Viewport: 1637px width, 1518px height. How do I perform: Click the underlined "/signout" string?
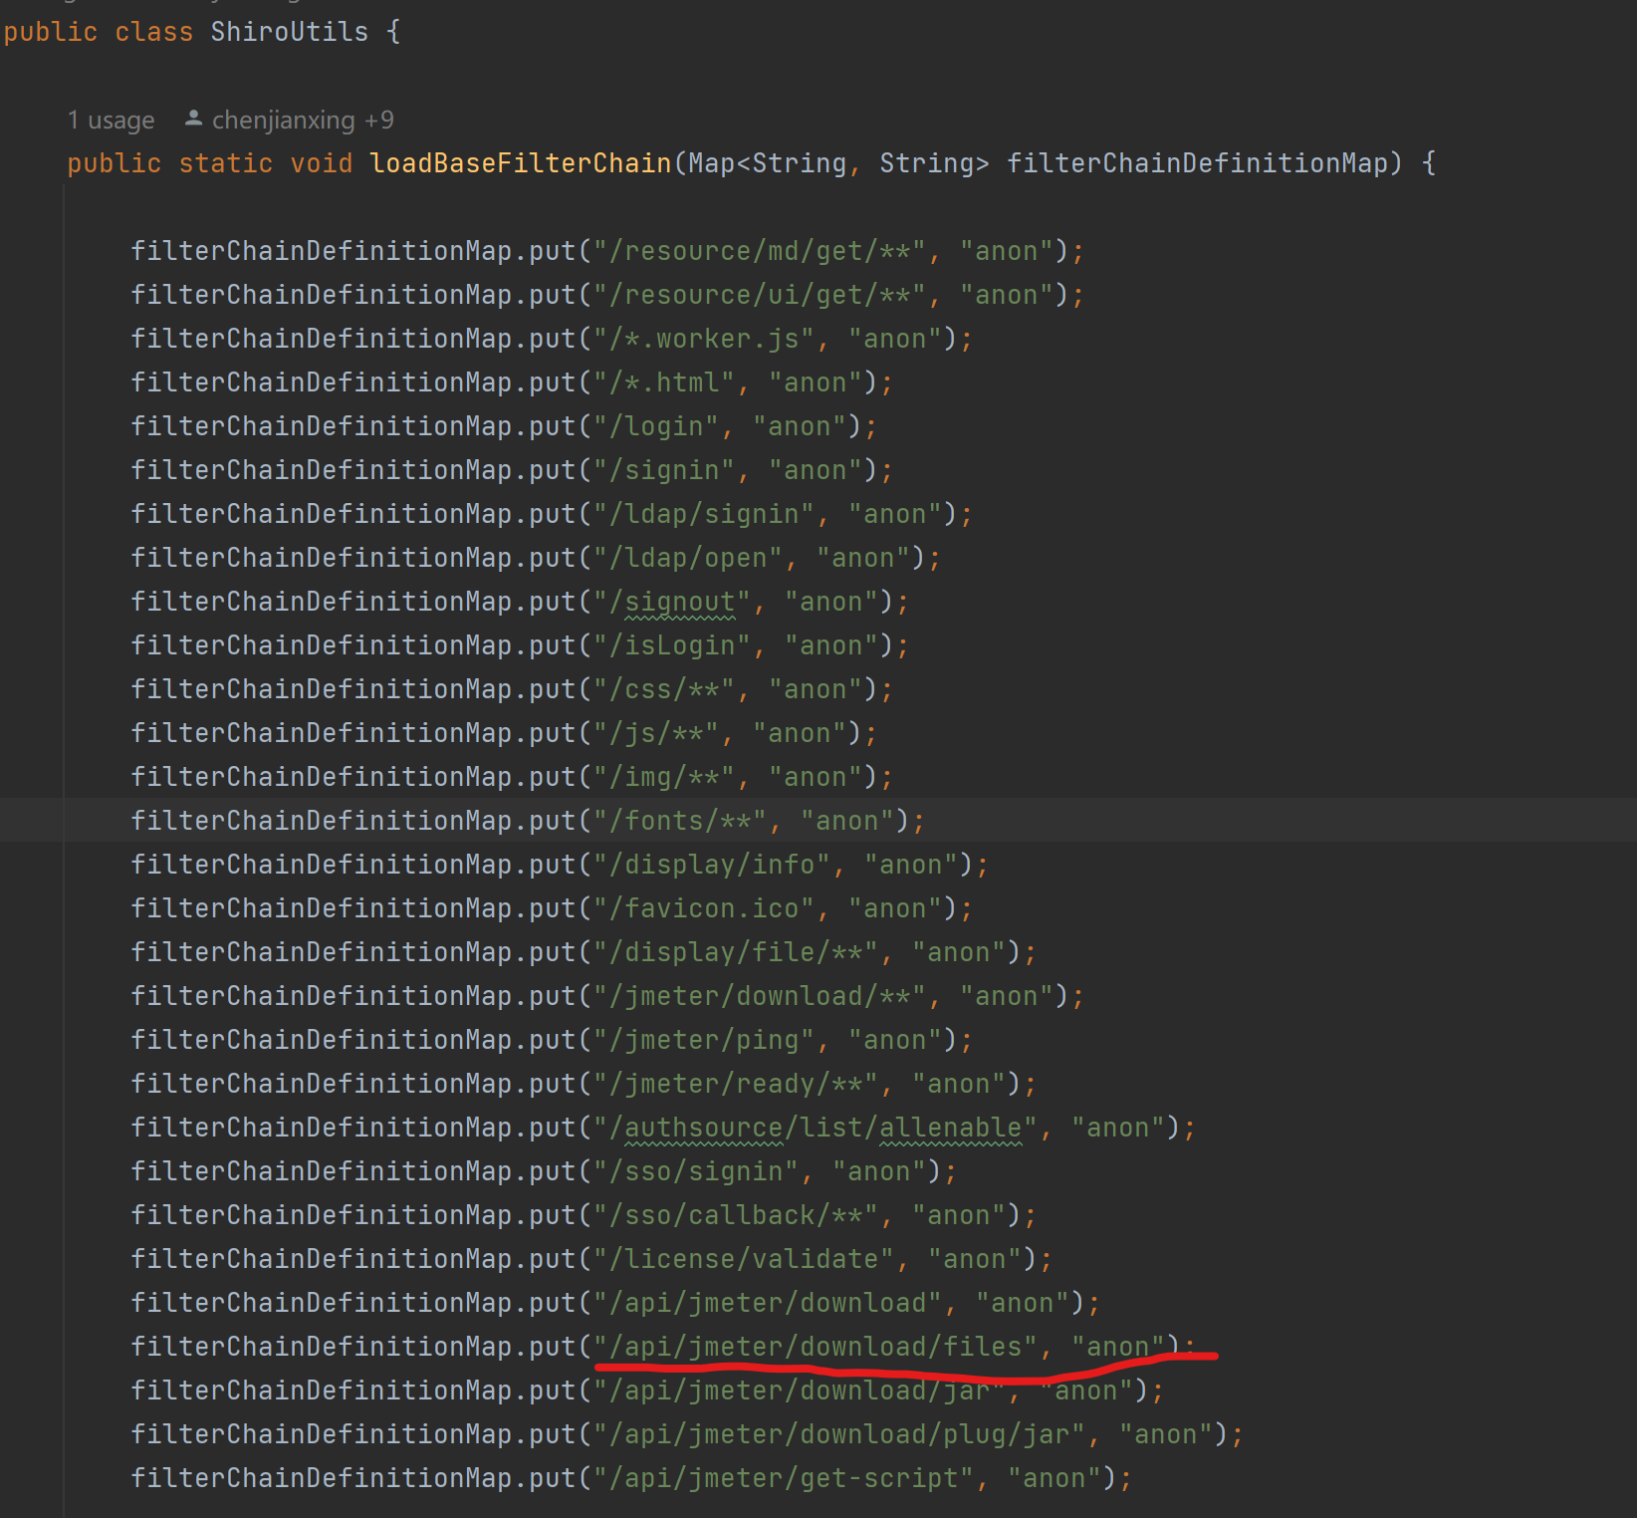(x=672, y=602)
